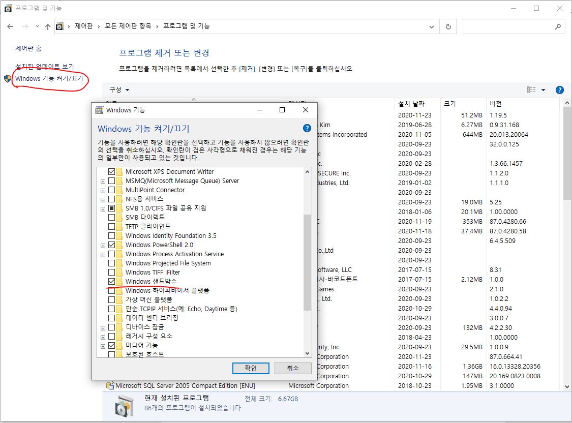Navigate to 제어판 breadcrumb

tap(84, 26)
